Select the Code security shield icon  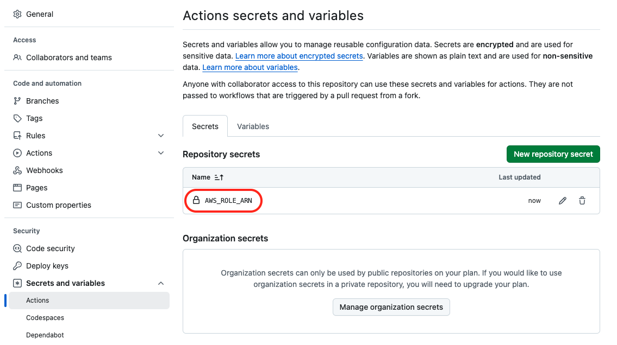(x=17, y=248)
